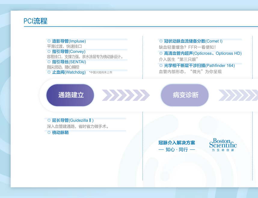Open 光学相干断层干涉扫描(Pathfinder 164) item
This screenshot has height=198, width=258.
[199, 65]
